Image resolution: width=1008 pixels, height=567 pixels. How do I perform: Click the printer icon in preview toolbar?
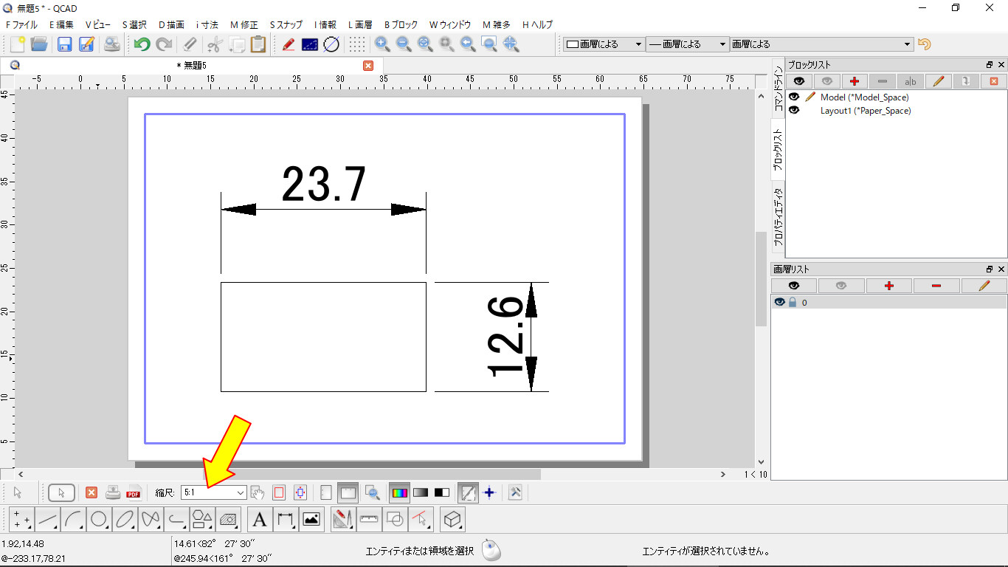(x=113, y=492)
